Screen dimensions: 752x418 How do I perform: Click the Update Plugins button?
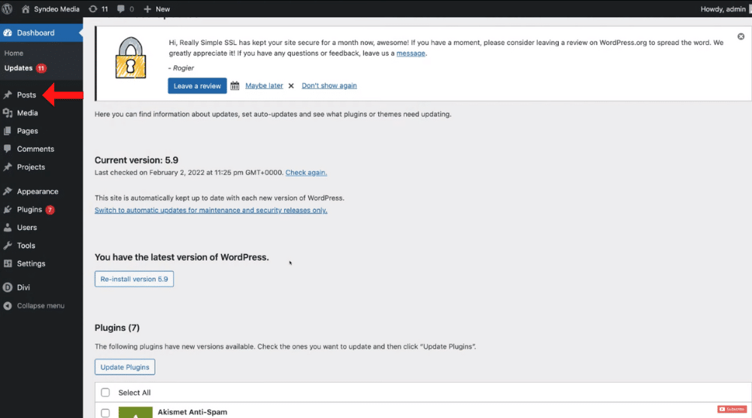click(x=125, y=367)
